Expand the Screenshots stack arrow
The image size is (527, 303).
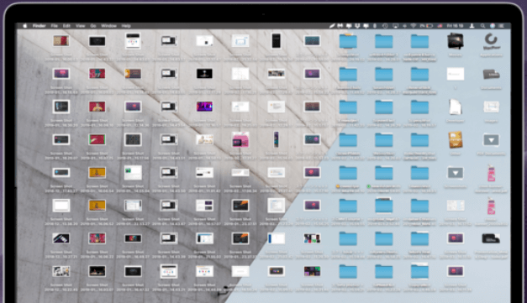click(x=456, y=173)
